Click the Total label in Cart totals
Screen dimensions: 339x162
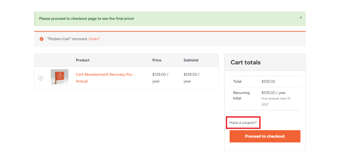(x=237, y=82)
